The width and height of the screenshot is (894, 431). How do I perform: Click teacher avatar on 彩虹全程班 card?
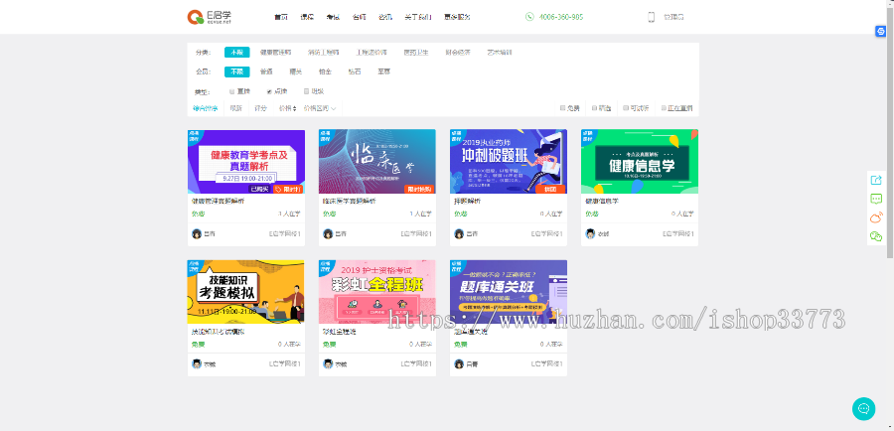(328, 363)
